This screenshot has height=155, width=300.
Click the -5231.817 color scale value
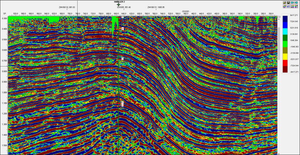point(294,59)
